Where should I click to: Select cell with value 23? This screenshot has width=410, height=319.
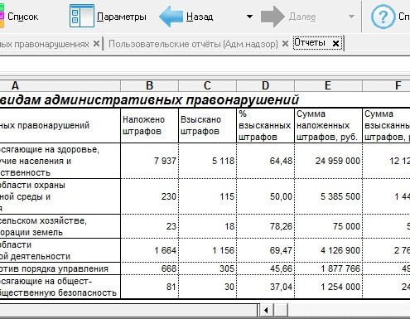click(x=150, y=226)
